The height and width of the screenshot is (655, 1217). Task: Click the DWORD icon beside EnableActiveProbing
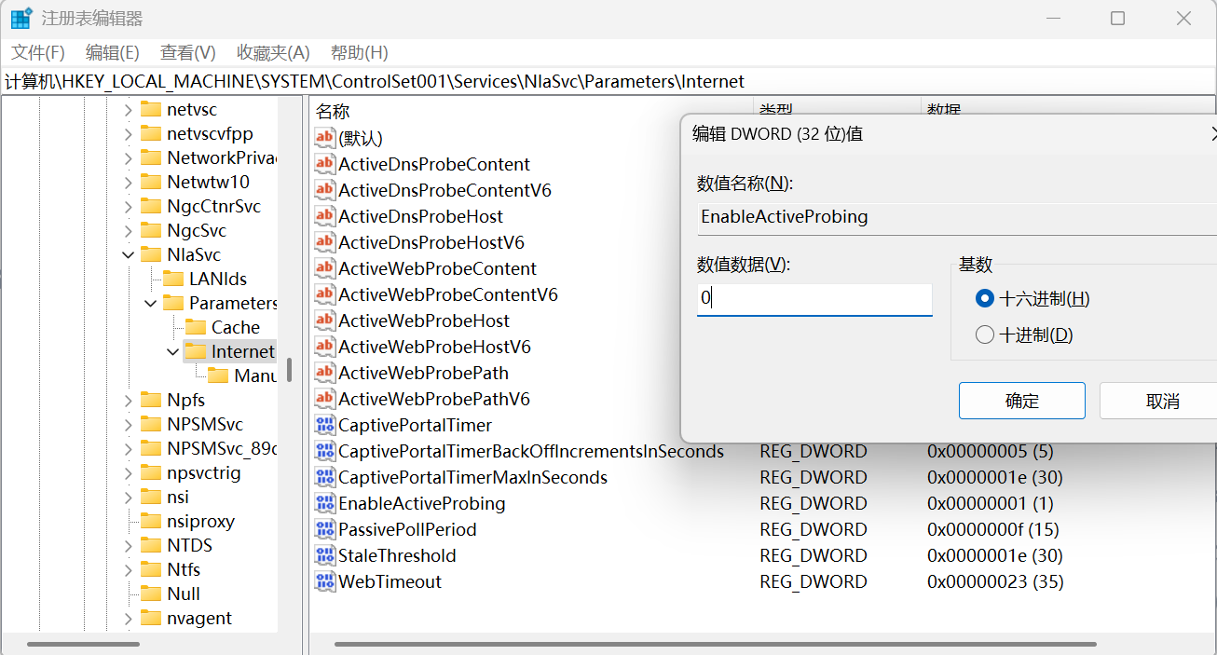324,503
